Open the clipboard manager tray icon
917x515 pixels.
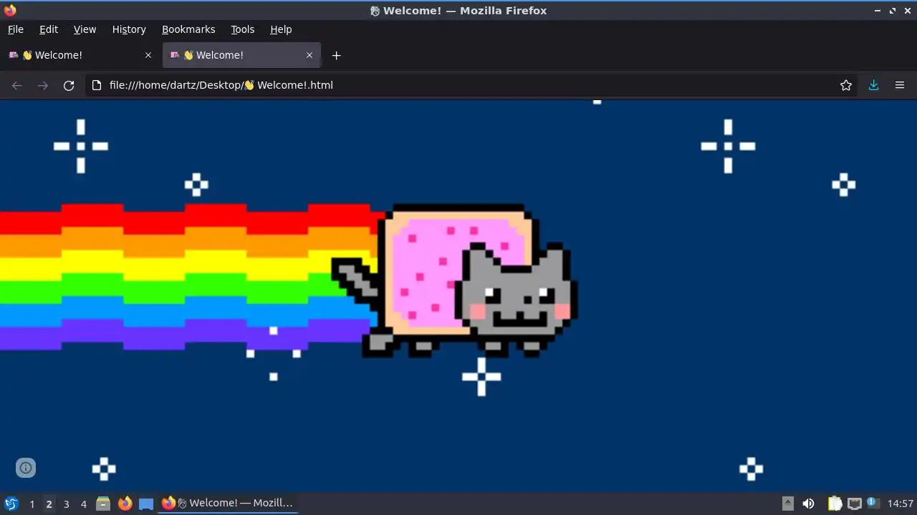pos(835,504)
